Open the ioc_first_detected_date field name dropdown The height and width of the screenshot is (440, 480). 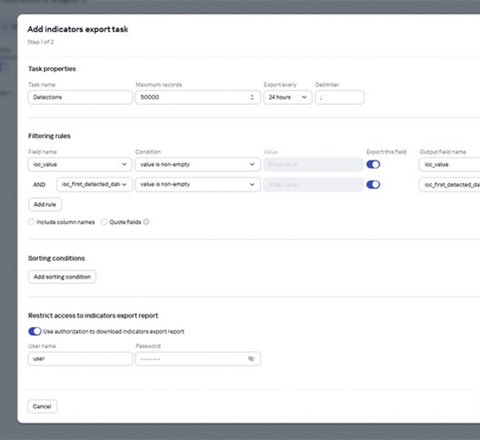pyautogui.click(x=94, y=184)
